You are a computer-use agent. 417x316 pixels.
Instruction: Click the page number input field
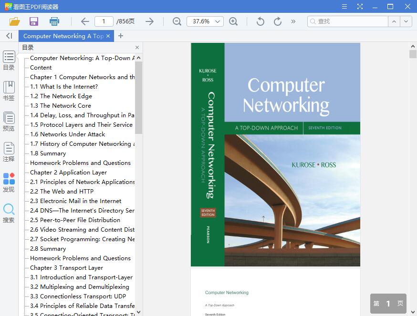point(104,21)
